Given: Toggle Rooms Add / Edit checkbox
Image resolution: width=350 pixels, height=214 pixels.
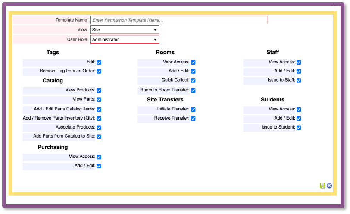Looking at the screenshot, I should pos(193,71).
